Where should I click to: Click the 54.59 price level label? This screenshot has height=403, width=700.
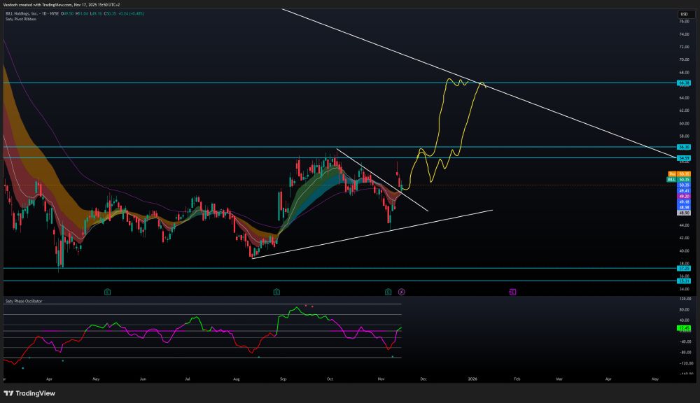[684, 158]
